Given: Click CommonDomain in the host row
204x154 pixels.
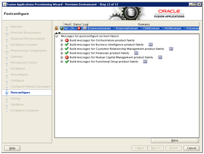Looking at the screenshot, I should (99, 28).
